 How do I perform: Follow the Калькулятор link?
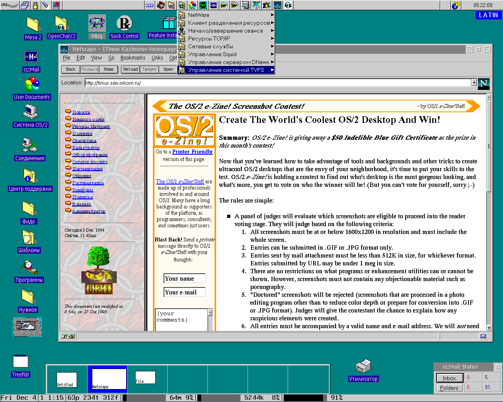[86, 148]
